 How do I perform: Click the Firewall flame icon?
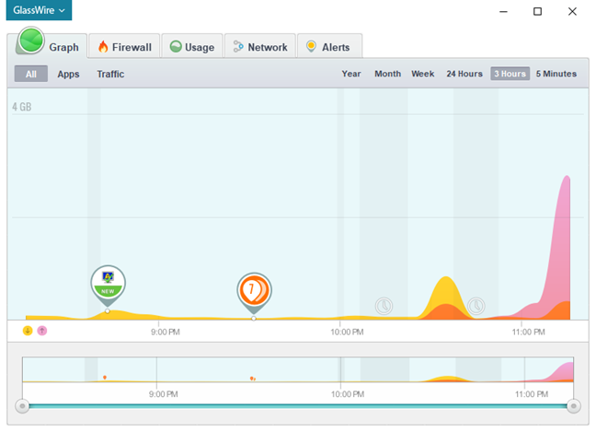tap(103, 47)
